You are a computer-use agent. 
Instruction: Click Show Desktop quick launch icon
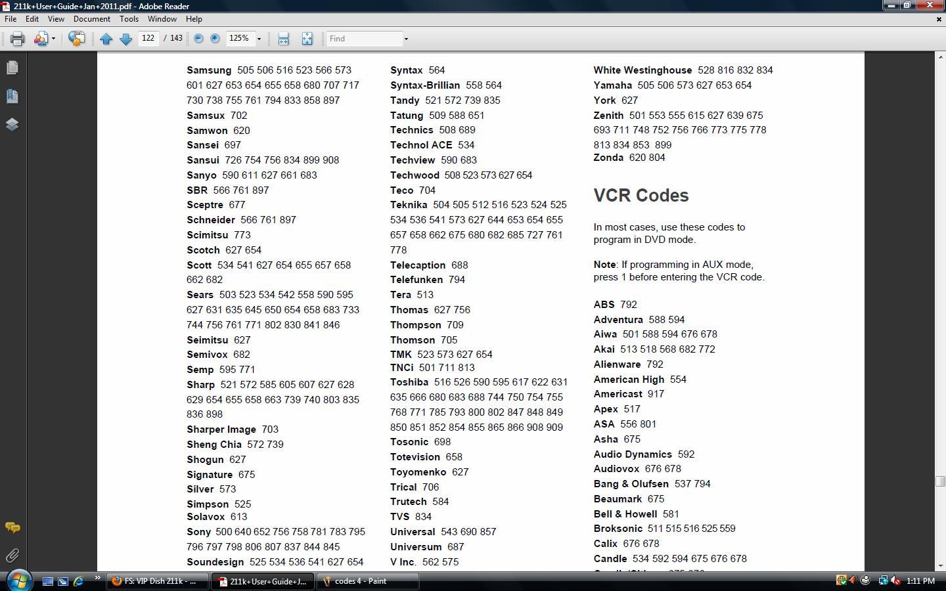click(48, 581)
